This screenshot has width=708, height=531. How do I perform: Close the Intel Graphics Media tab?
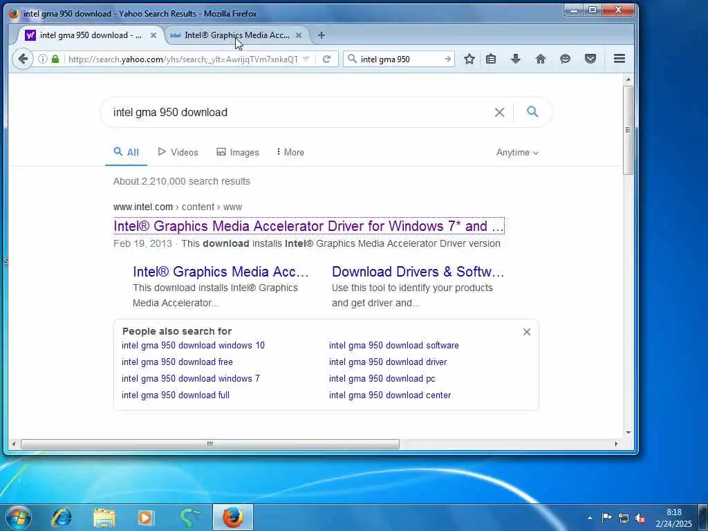(x=299, y=35)
